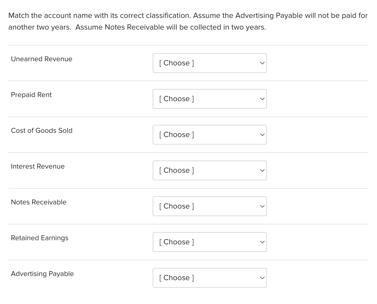377x304 pixels.
Task: Select the Unearned Revenue account label
Action: (x=41, y=59)
